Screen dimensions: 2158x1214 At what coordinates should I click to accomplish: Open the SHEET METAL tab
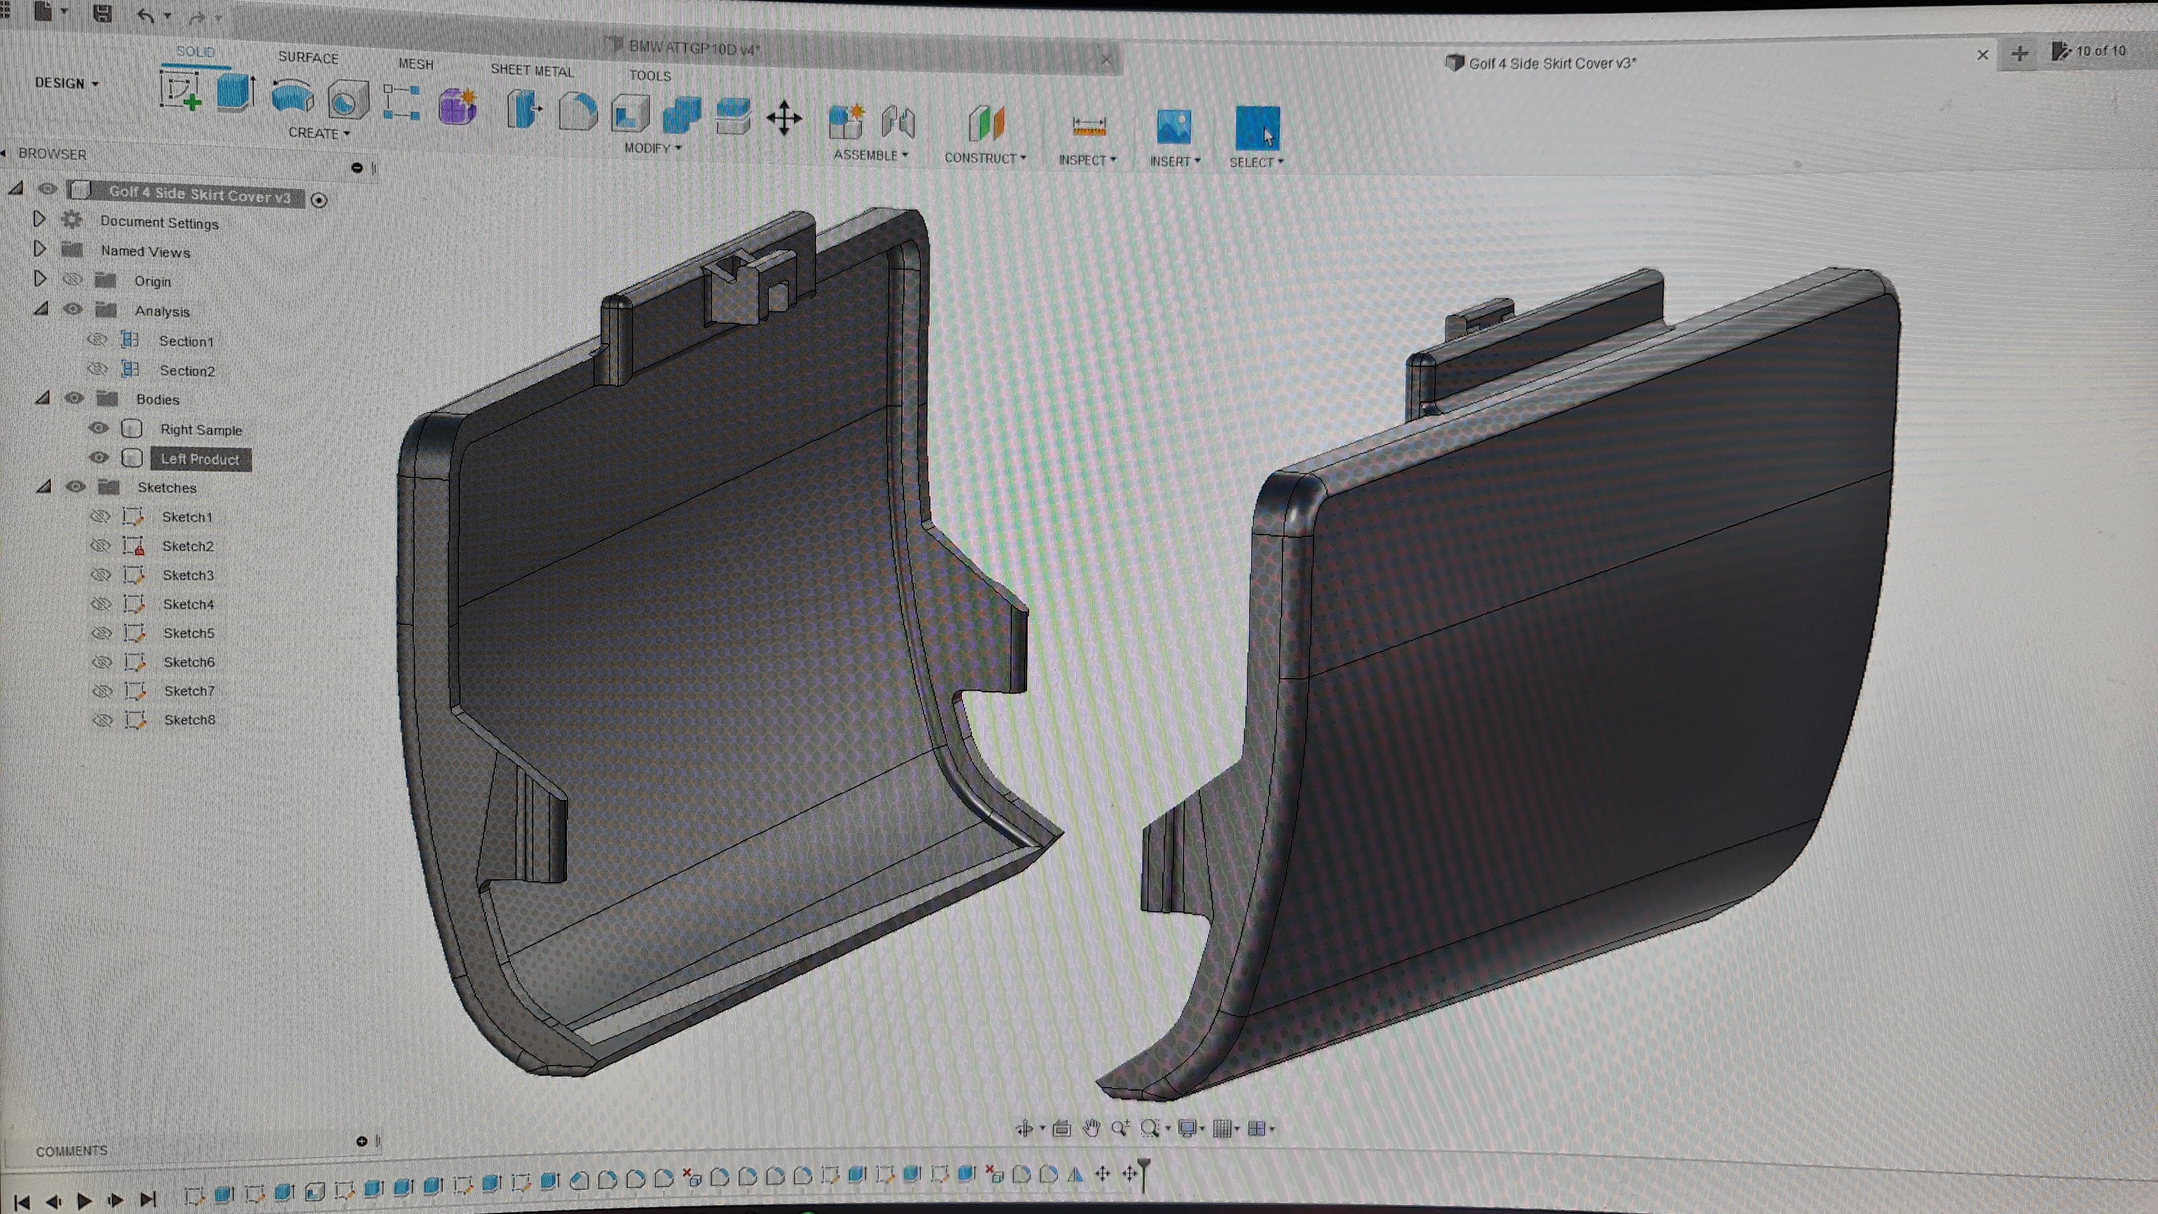point(532,70)
